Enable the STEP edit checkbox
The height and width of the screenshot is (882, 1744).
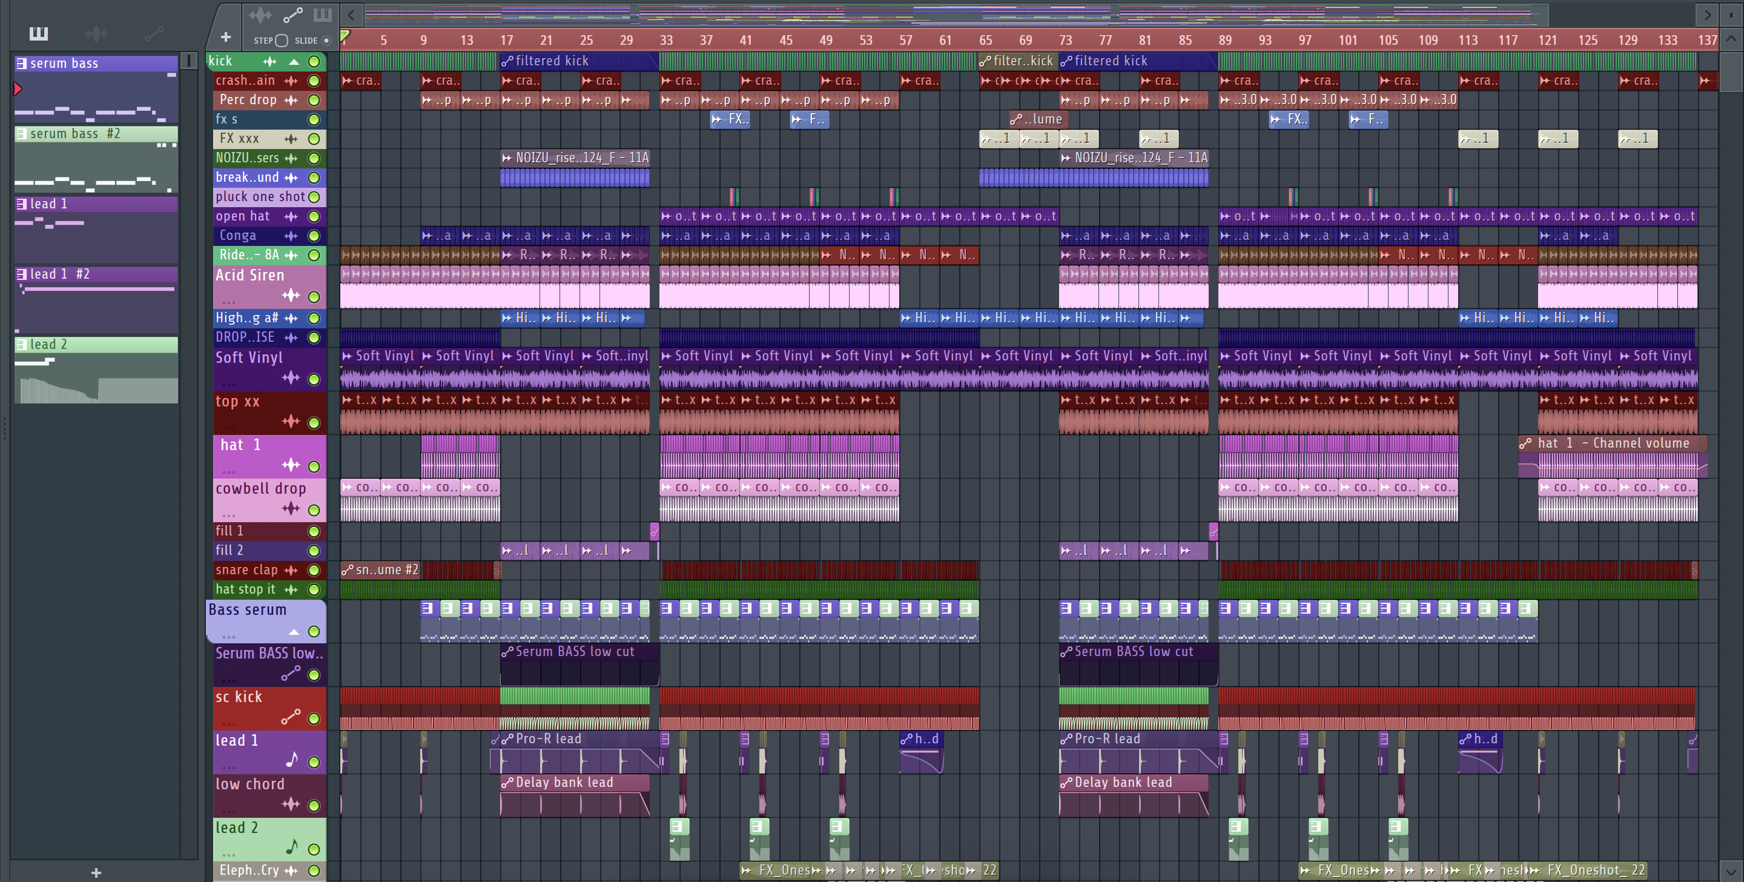point(282,40)
